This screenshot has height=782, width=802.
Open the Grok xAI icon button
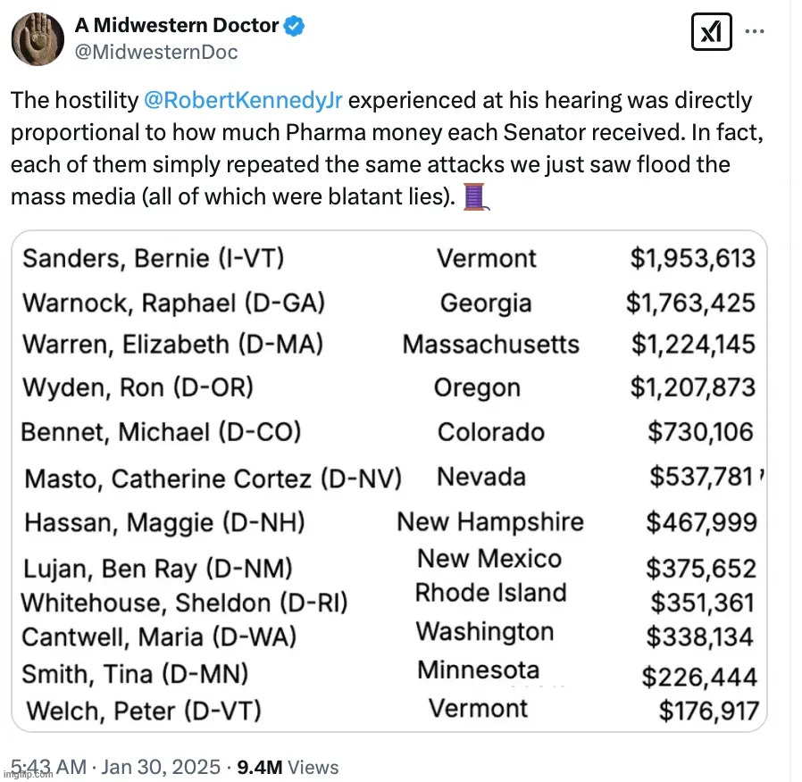point(711,31)
